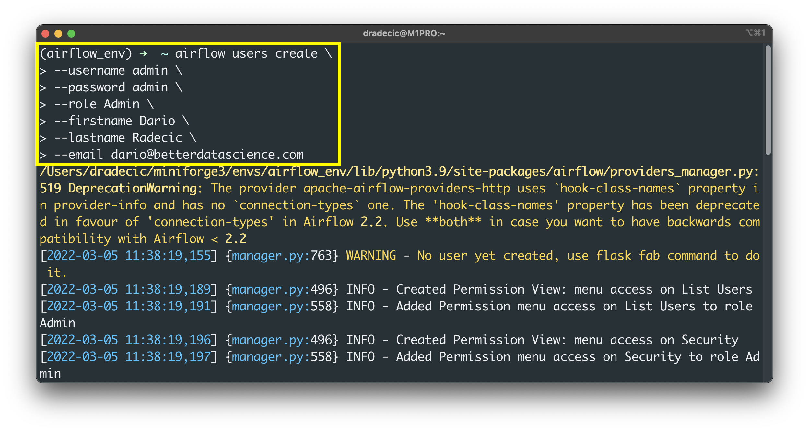Screen dimensions: 809x431
Task: Click the --role Admin command flag
Action: (x=97, y=104)
